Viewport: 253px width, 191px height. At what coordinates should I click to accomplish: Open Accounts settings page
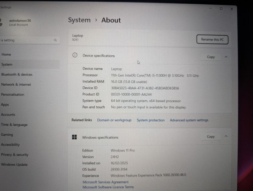point(8,115)
